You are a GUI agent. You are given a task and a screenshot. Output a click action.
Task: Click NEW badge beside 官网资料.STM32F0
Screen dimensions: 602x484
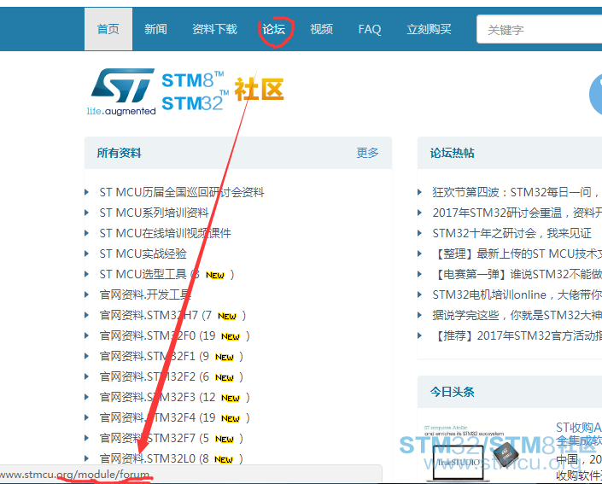(231, 336)
